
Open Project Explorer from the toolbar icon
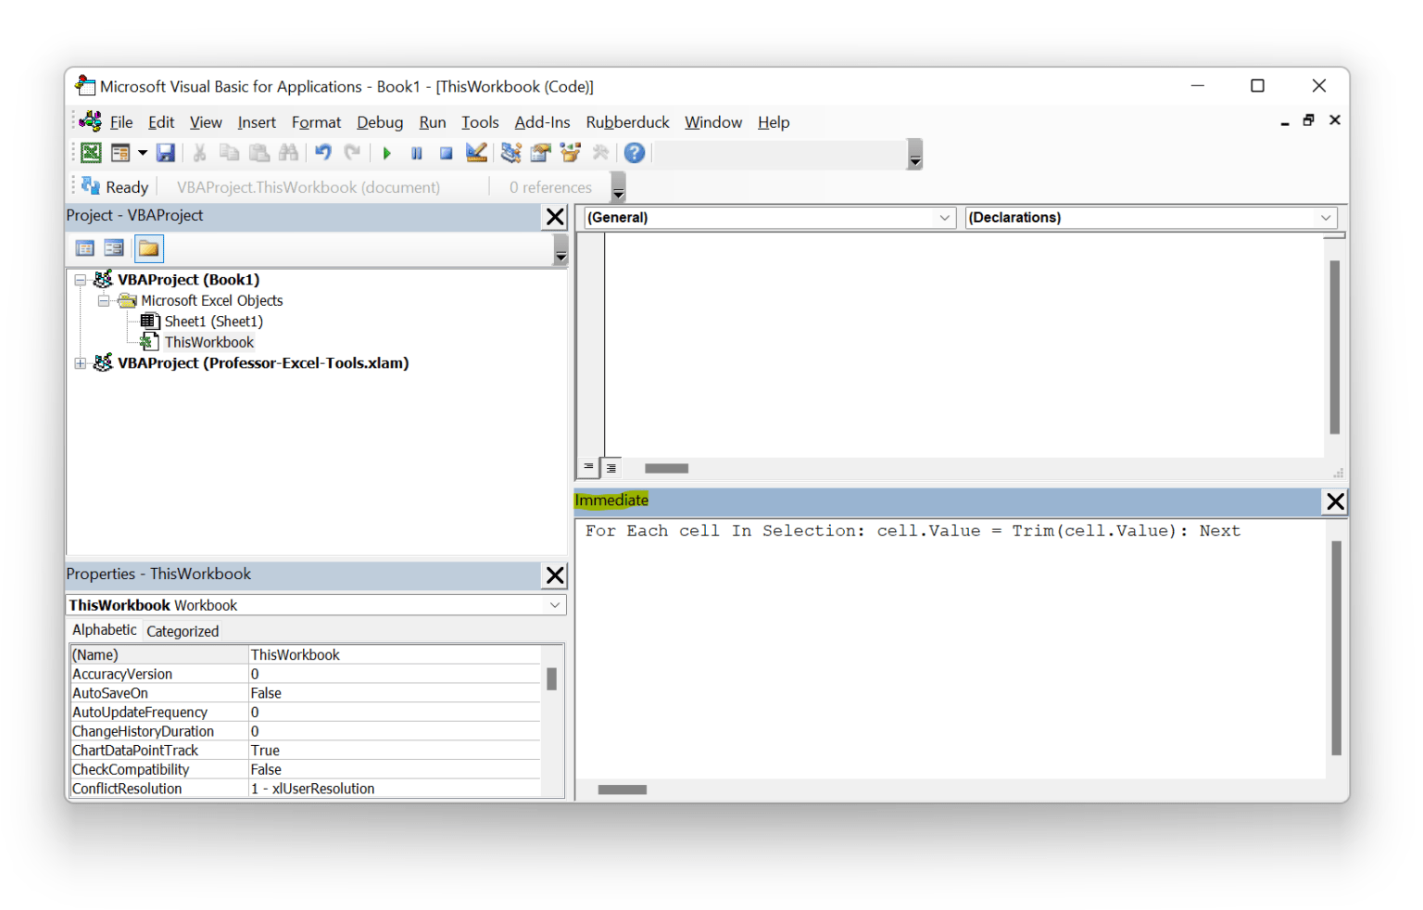(x=510, y=153)
